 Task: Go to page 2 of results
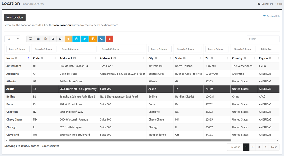(252, 147)
